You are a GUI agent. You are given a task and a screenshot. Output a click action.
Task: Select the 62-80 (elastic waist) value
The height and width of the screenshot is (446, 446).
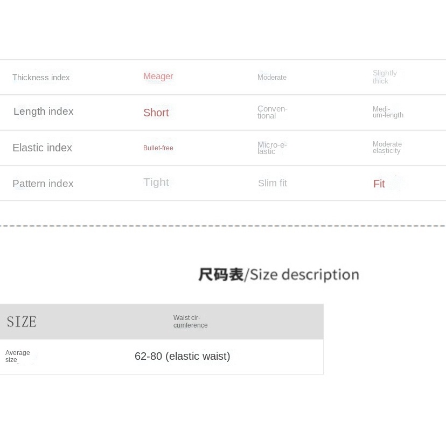[182, 356]
